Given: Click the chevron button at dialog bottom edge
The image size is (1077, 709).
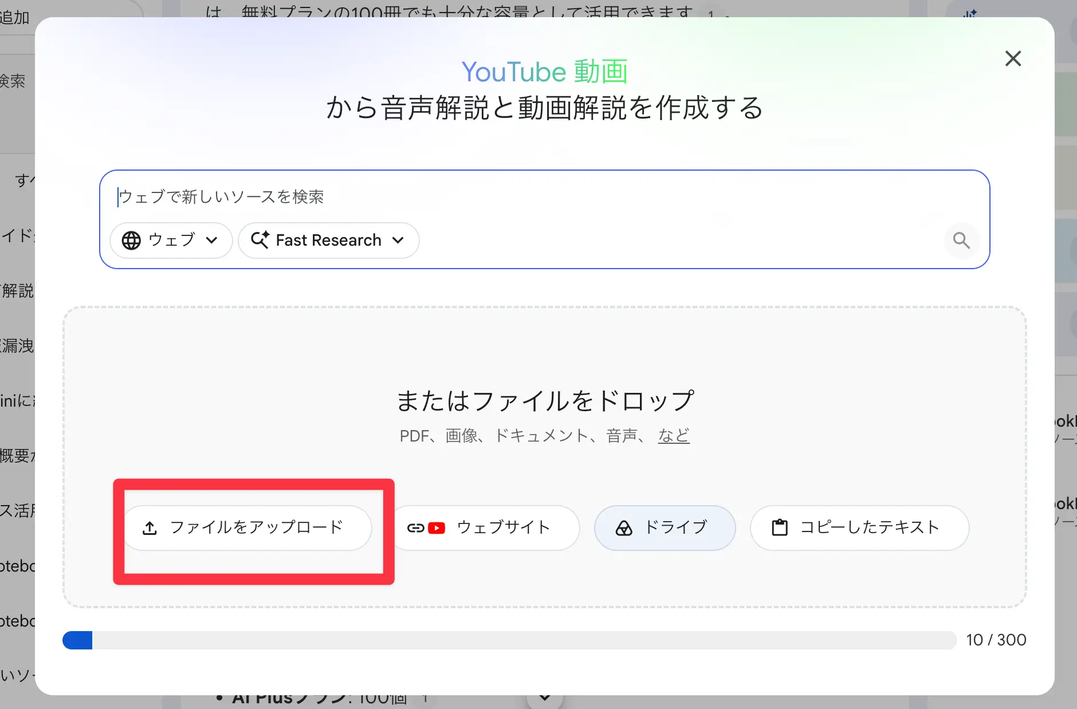Looking at the screenshot, I should (x=545, y=698).
